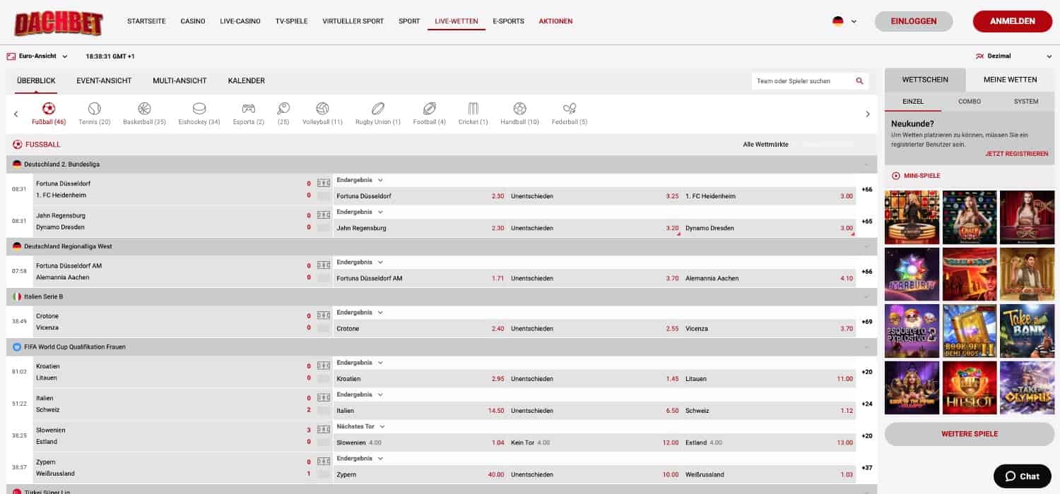This screenshot has height=494, width=1060.
Task: Click the Einloggen button
Action: (914, 21)
